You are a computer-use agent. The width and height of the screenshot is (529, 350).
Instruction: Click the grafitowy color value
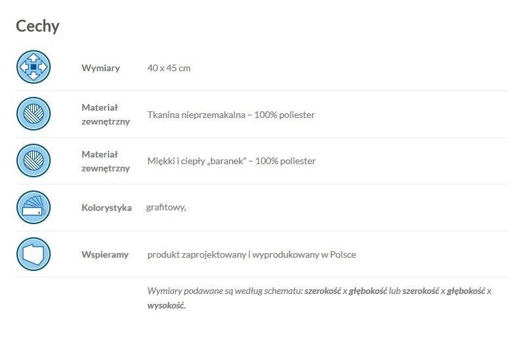166,208
